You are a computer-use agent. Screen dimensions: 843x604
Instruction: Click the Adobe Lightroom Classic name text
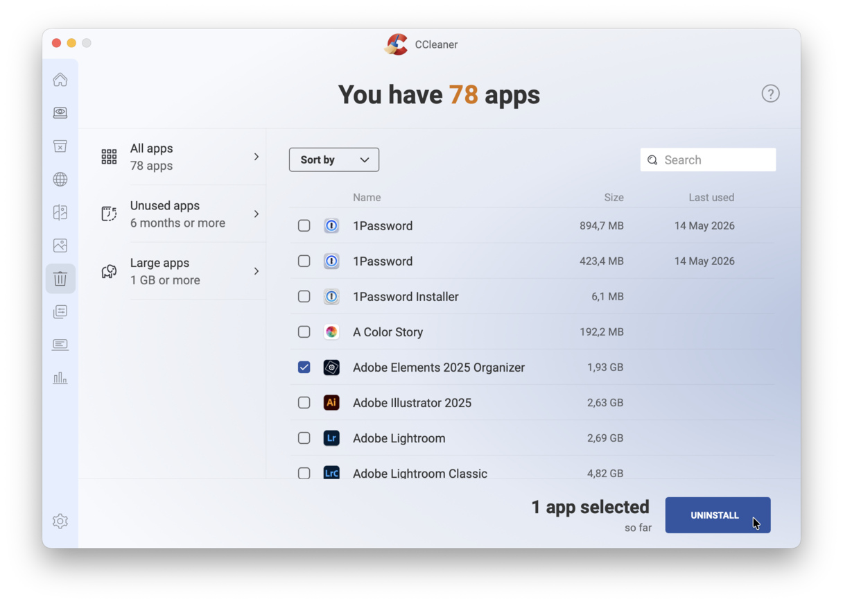(420, 474)
